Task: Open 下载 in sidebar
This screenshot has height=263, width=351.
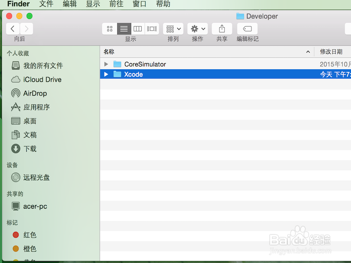Action: click(24, 149)
